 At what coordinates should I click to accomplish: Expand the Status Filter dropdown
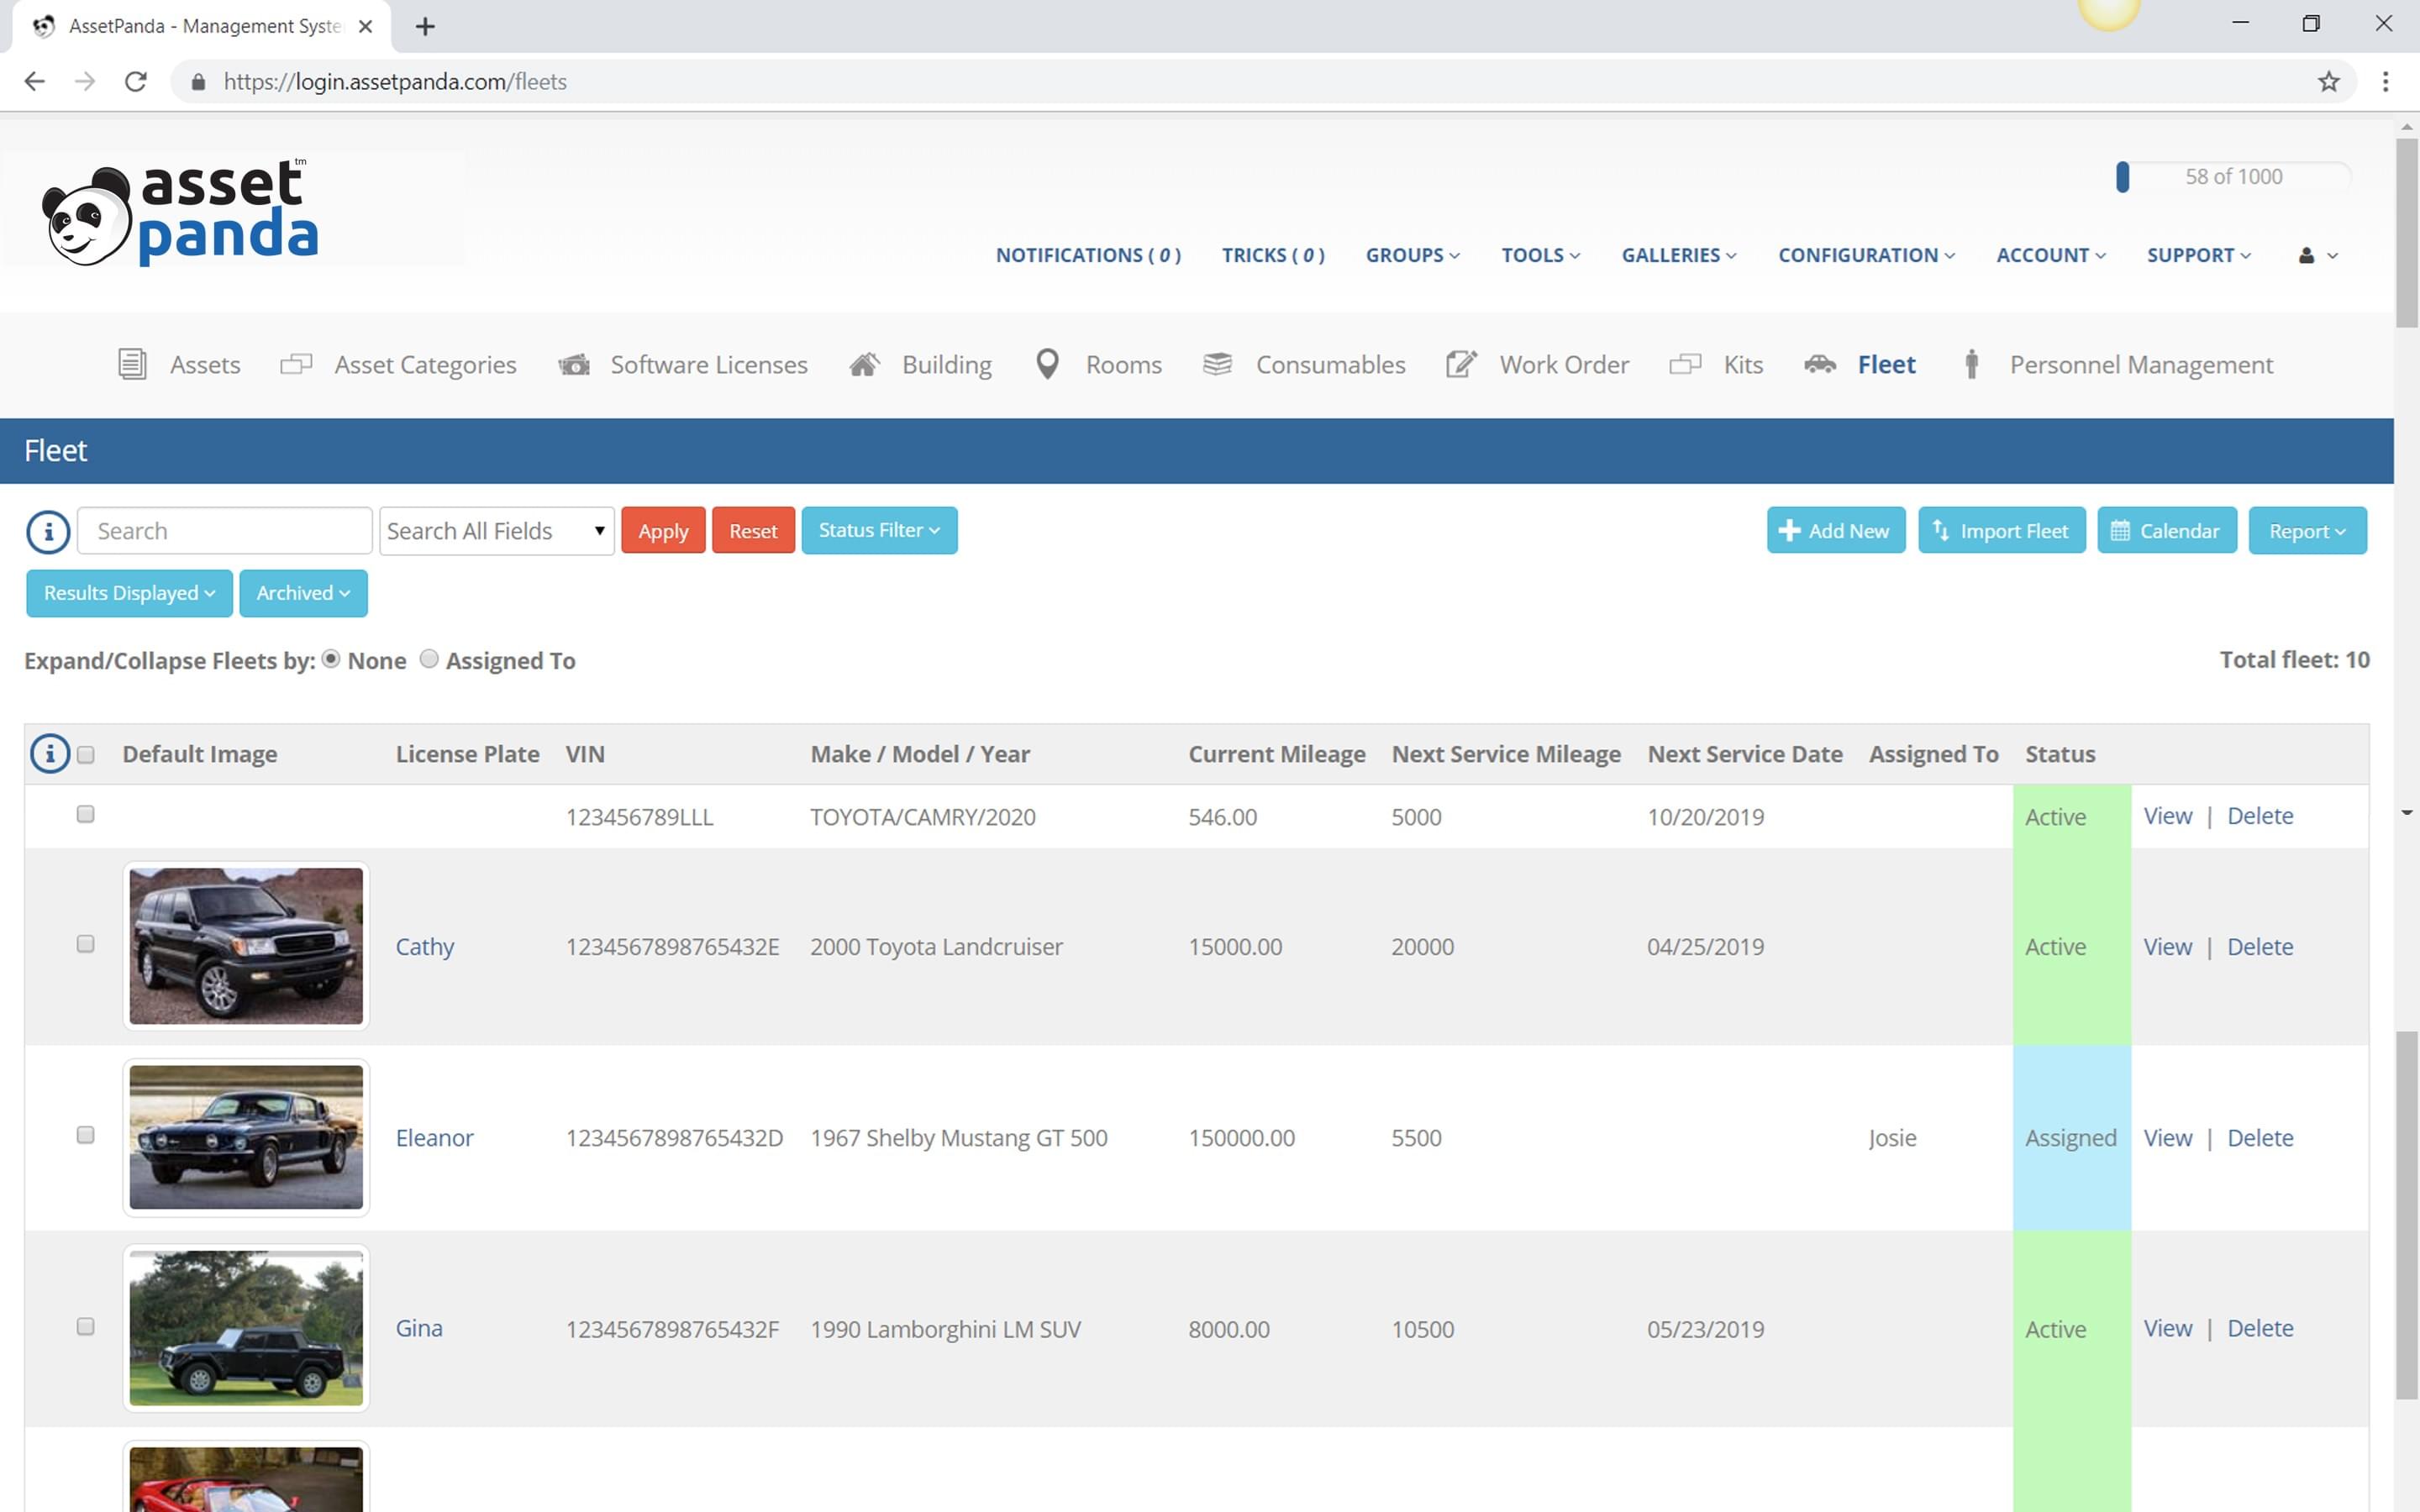878,531
